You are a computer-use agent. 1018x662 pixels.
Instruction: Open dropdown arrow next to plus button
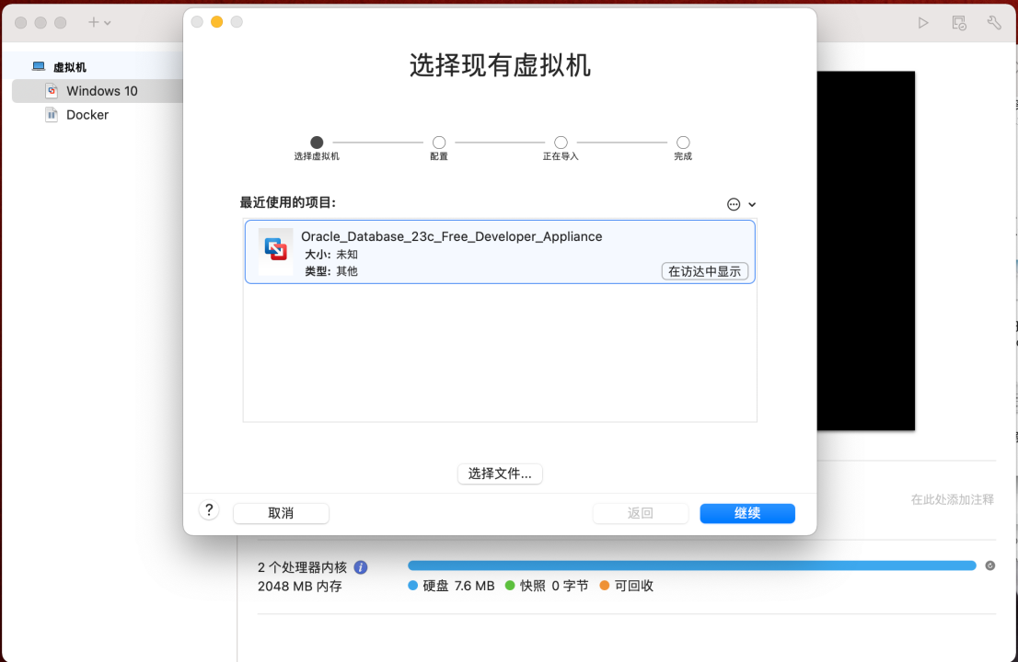click(x=108, y=23)
